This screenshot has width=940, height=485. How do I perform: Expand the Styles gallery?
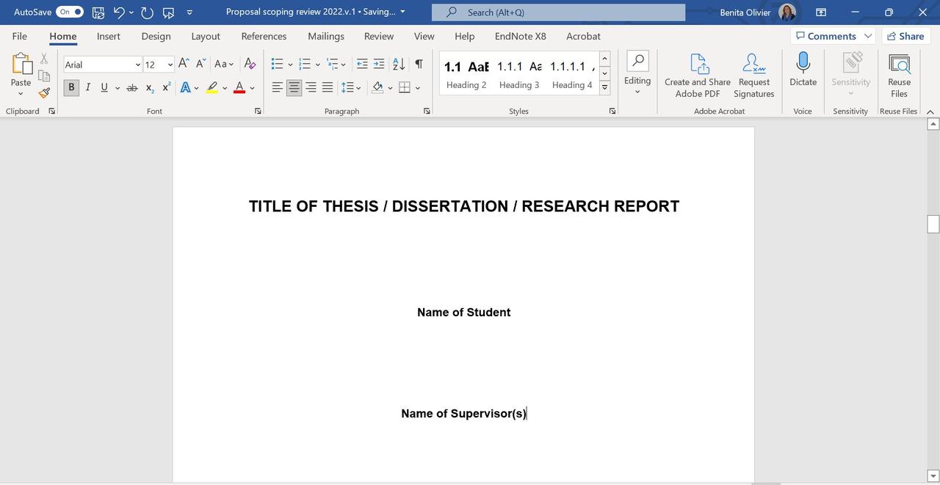[604, 87]
